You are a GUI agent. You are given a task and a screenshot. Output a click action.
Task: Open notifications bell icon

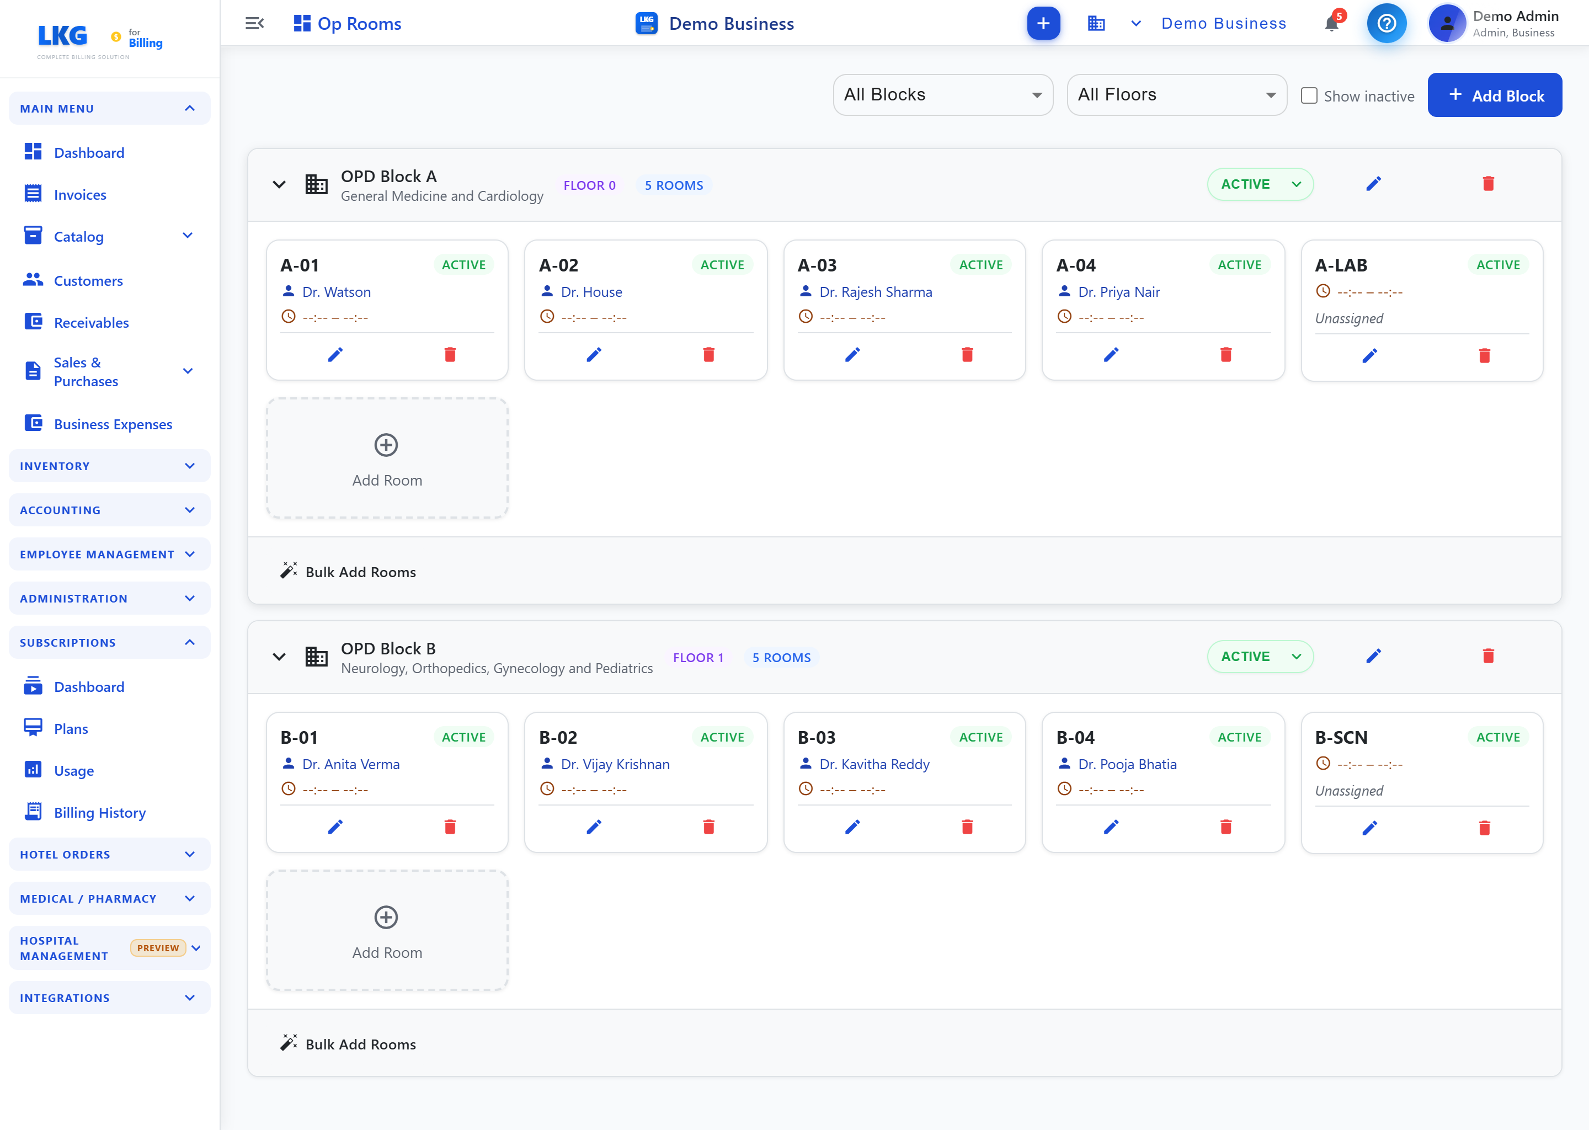pyautogui.click(x=1331, y=23)
